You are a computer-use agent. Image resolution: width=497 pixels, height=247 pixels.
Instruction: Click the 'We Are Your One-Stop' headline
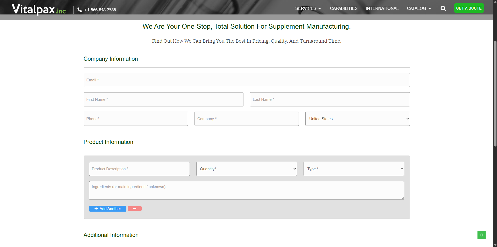coord(247,26)
